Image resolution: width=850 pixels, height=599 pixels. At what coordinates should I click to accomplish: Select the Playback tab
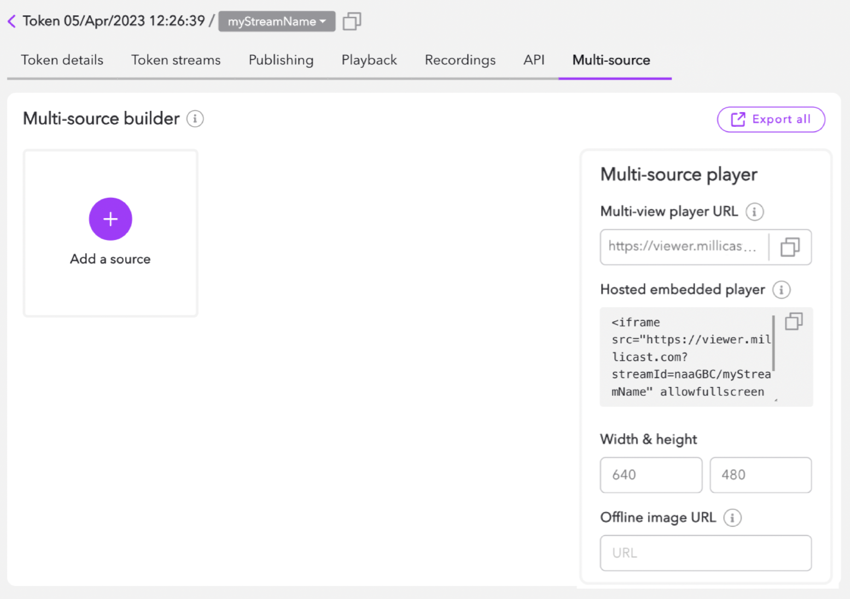369,60
